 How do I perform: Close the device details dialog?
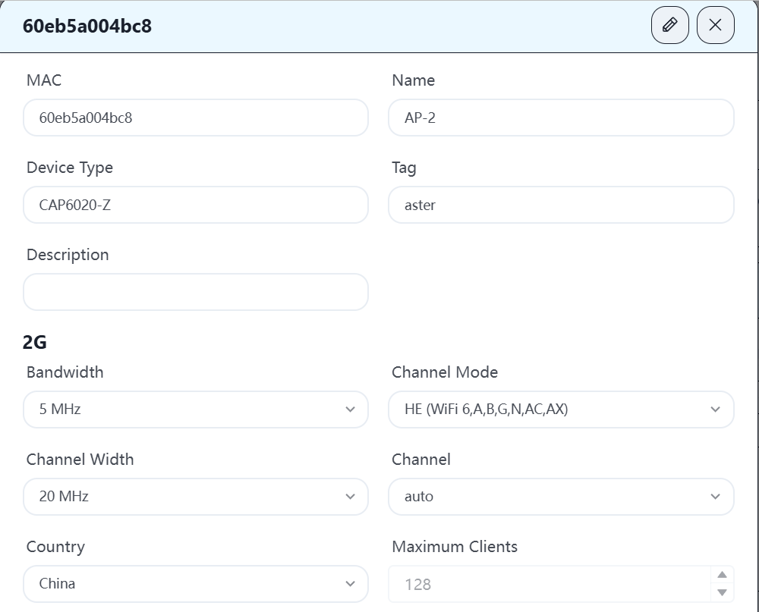coord(715,25)
